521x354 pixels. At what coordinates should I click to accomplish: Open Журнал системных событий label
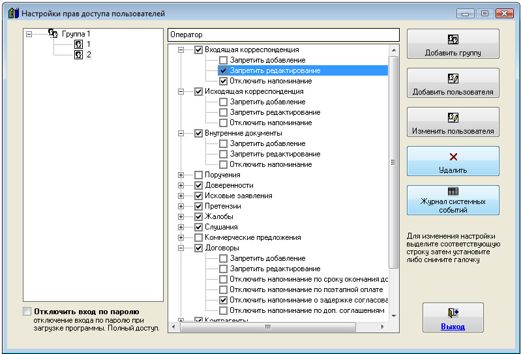[x=453, y=205]
